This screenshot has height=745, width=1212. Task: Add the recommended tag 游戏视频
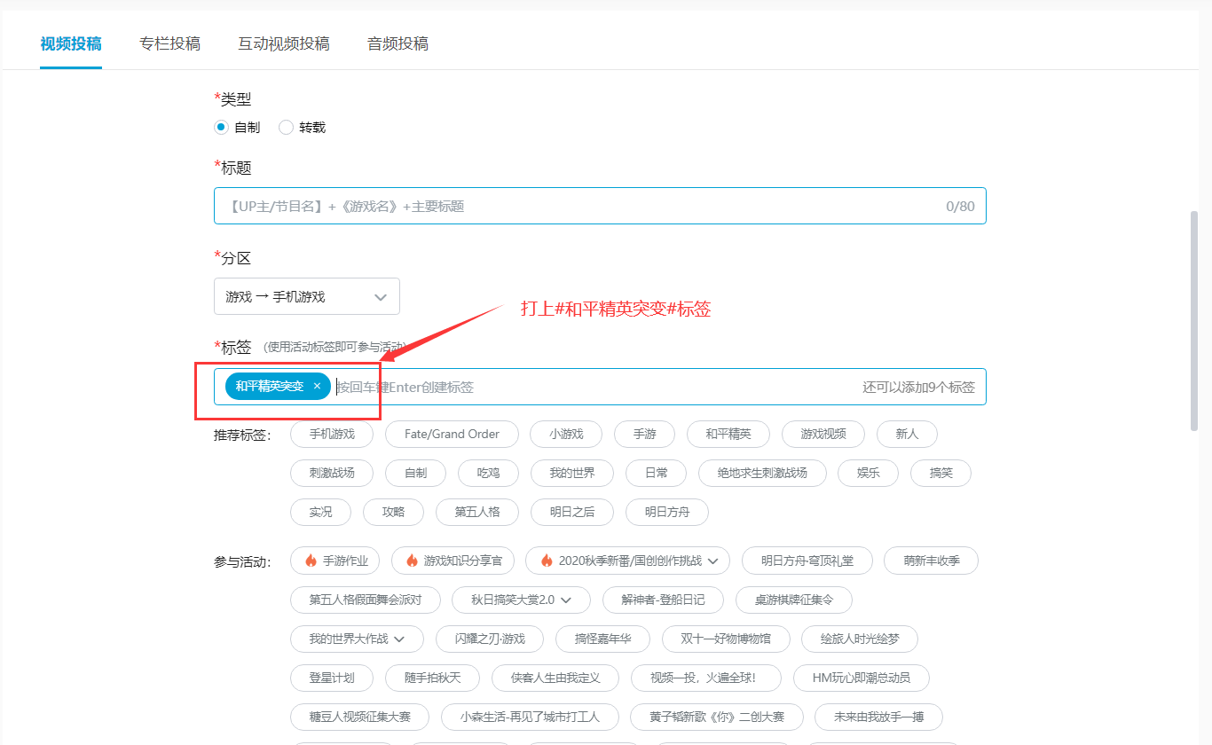click(823, 434)
